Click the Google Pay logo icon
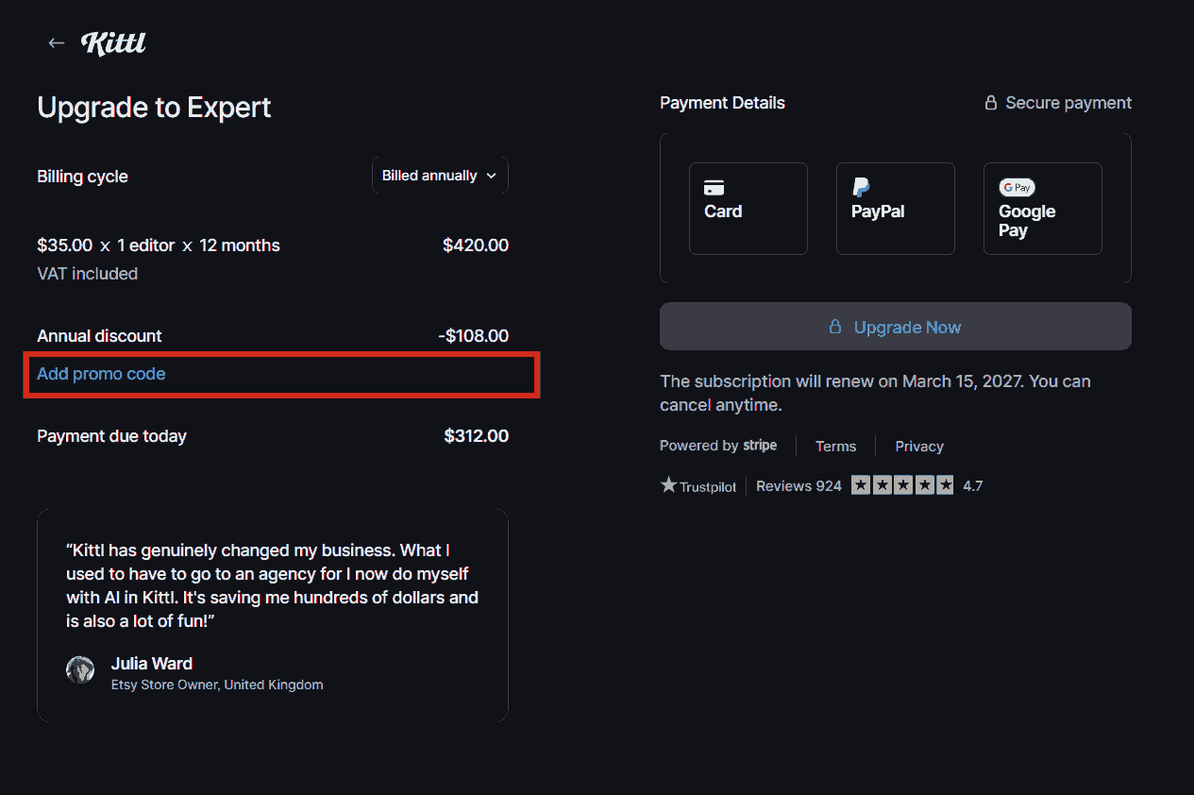The image size is (1194, 795). pos(1017,188)
